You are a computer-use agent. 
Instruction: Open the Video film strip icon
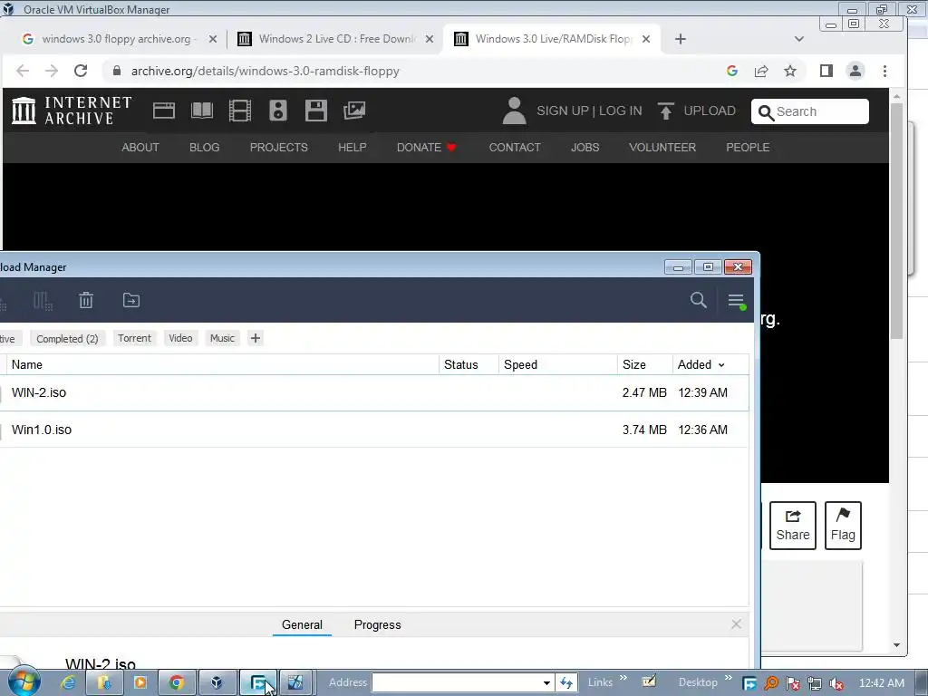click(239, 111)
